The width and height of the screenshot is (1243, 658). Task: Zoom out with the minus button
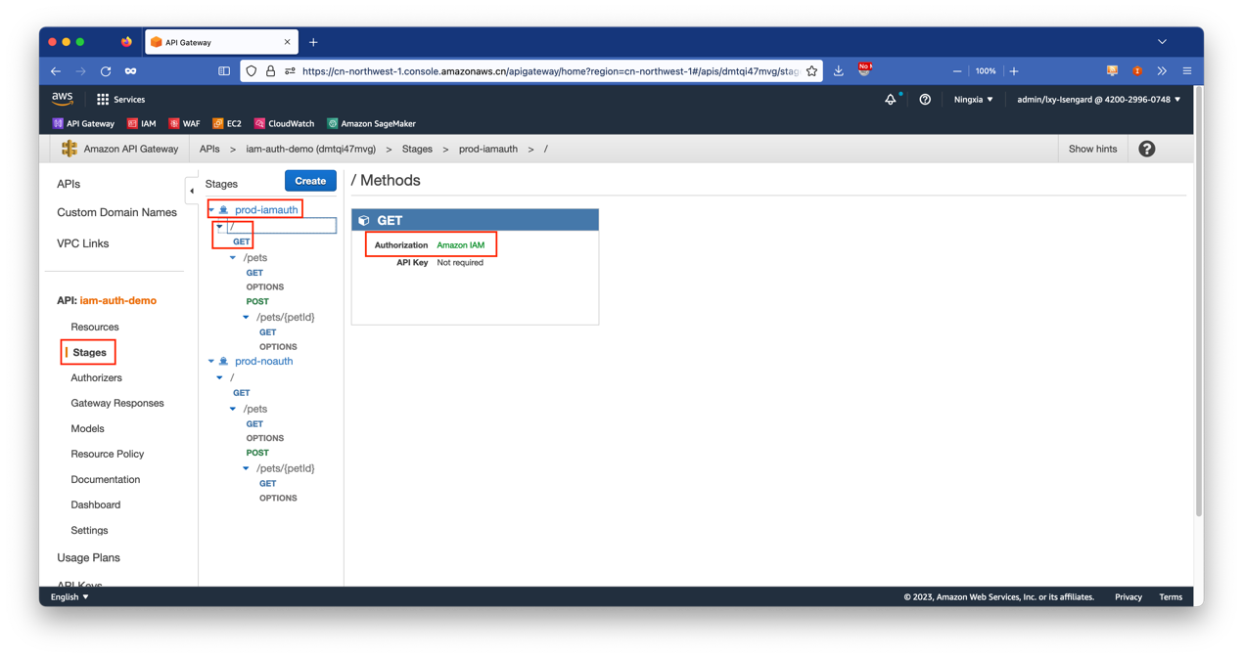tap(957, 71)
